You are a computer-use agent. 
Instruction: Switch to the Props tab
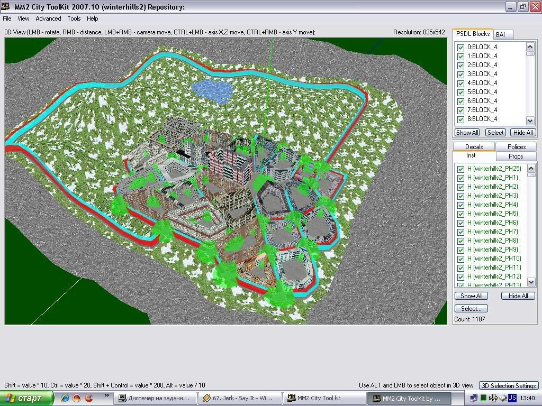(x=516, y=156)
